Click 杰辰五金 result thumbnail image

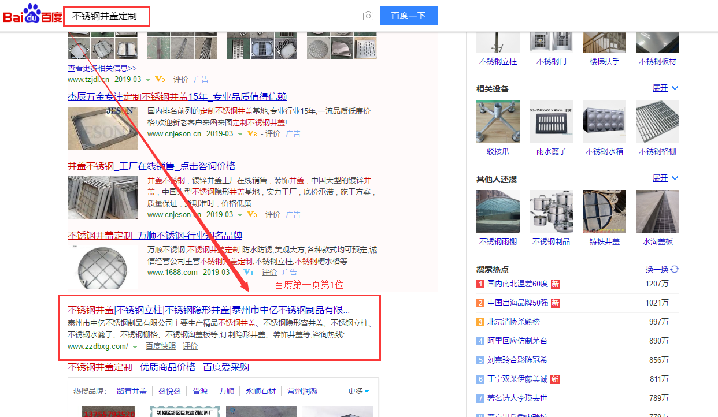[x=103, y=128]
